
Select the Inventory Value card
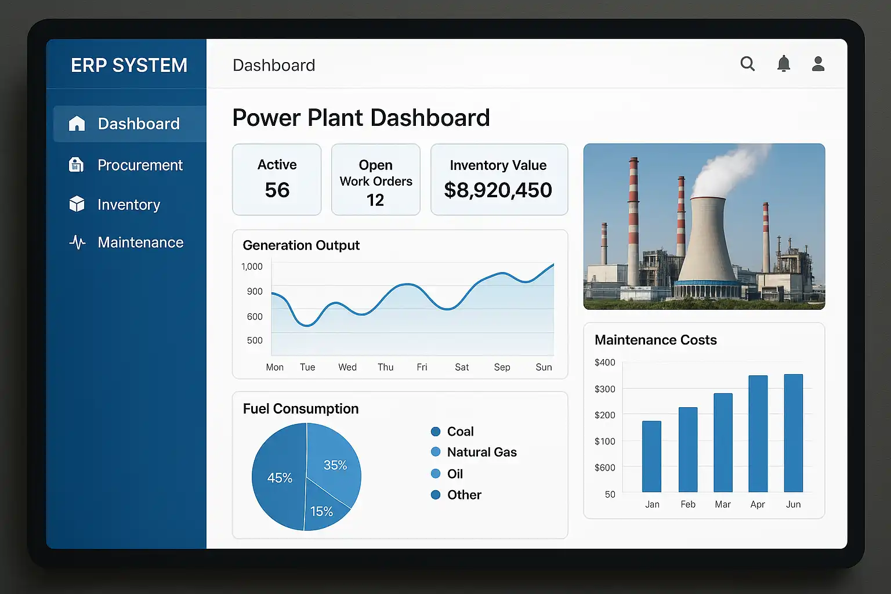pyautogui.click(x=499, y=180)
